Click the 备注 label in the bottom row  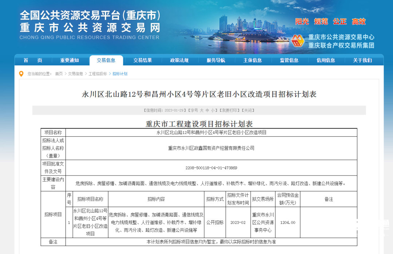53,242
